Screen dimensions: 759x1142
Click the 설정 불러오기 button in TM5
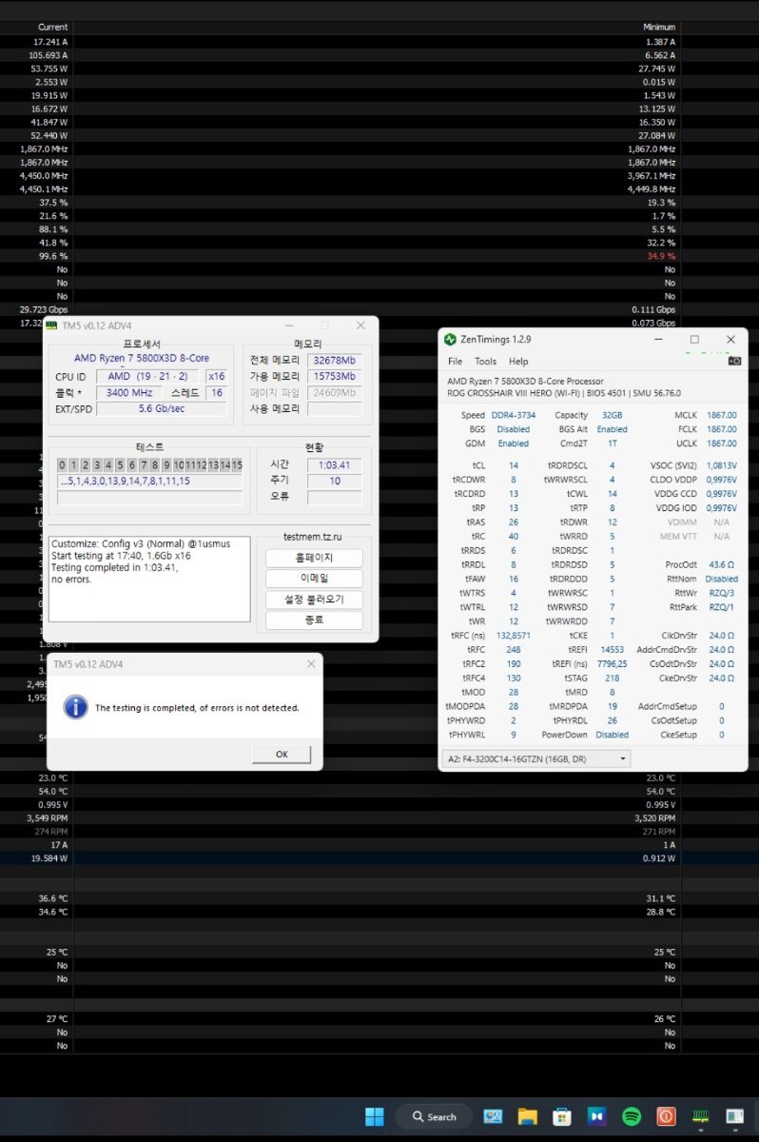(x=314, y=600)
